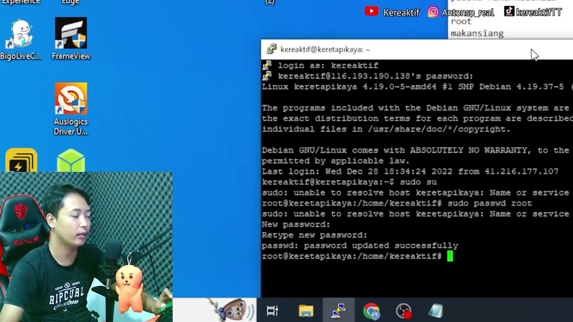Image resolution: width=573 pixels, height=322 pixels.
Task: Click the 'Last login: Wed Dec 28' line
Action: pyautogui.click(x=410, y=171)
